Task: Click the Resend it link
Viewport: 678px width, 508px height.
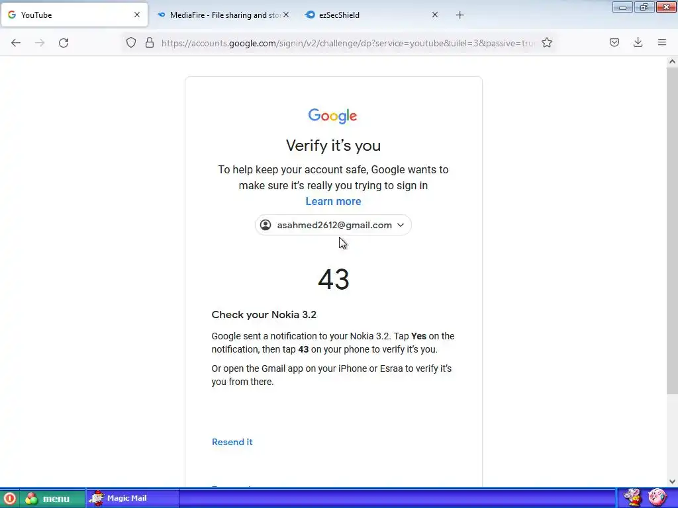Action: click(232, 442)
